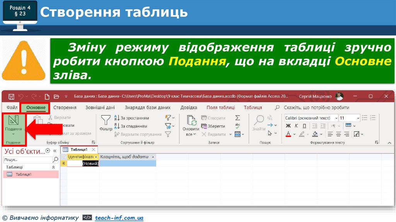
Task: Click the numbered list icon
Action: [x=373, y=118]
